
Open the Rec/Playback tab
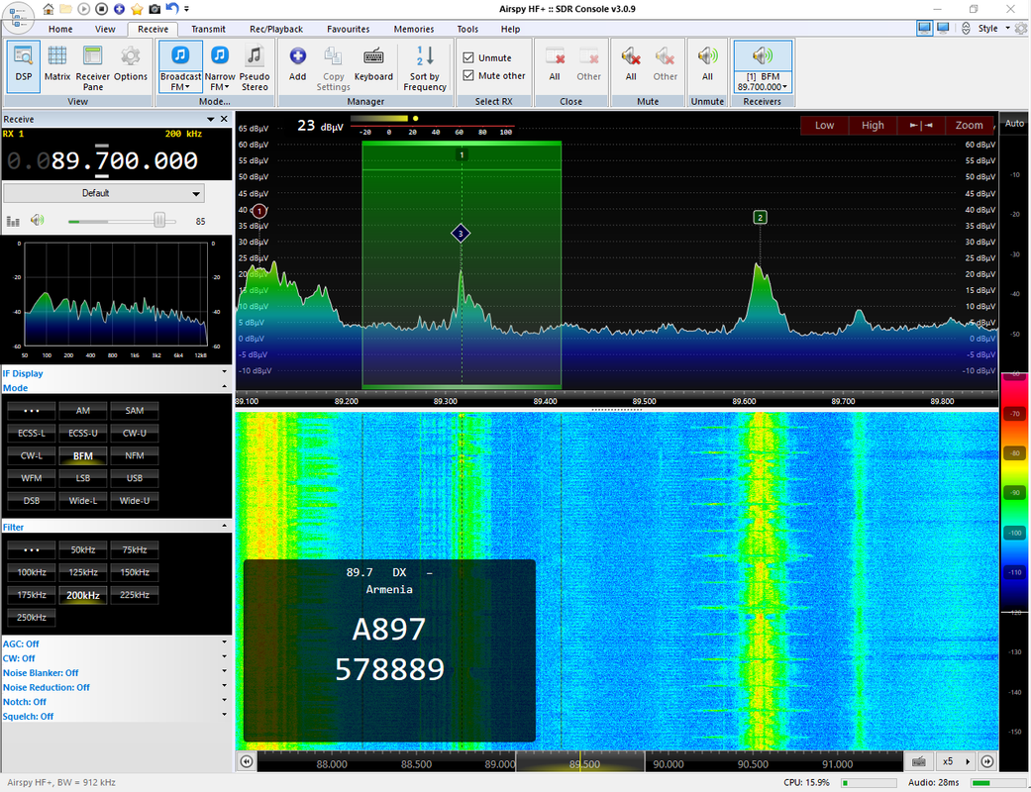click(x=276, y=29)
